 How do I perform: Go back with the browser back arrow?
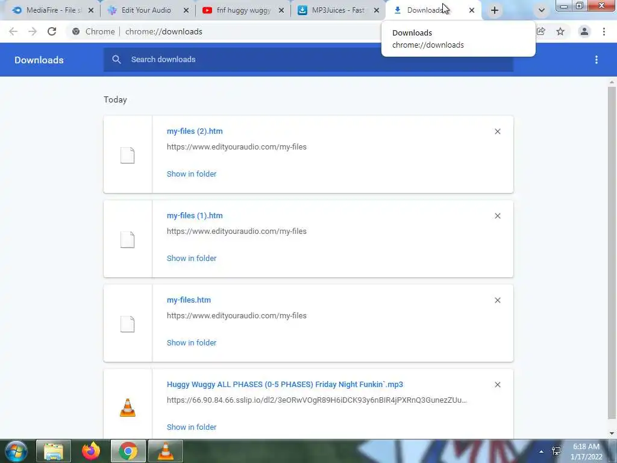click(x=13, y=31)
